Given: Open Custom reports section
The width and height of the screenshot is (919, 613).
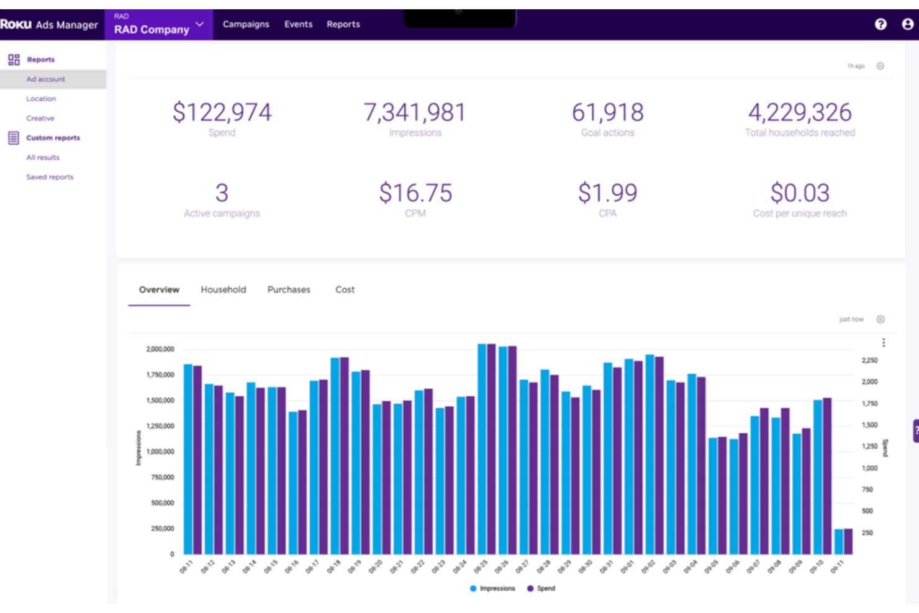Looking at the screenshot, I should point(53,138).
